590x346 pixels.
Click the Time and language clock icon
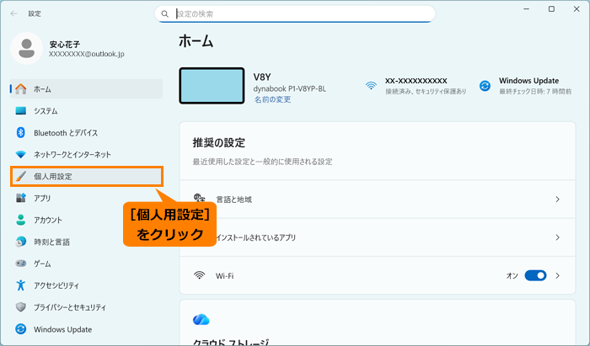[21, 242]
